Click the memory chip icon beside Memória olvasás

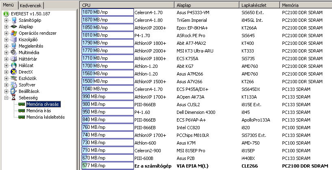22,104
